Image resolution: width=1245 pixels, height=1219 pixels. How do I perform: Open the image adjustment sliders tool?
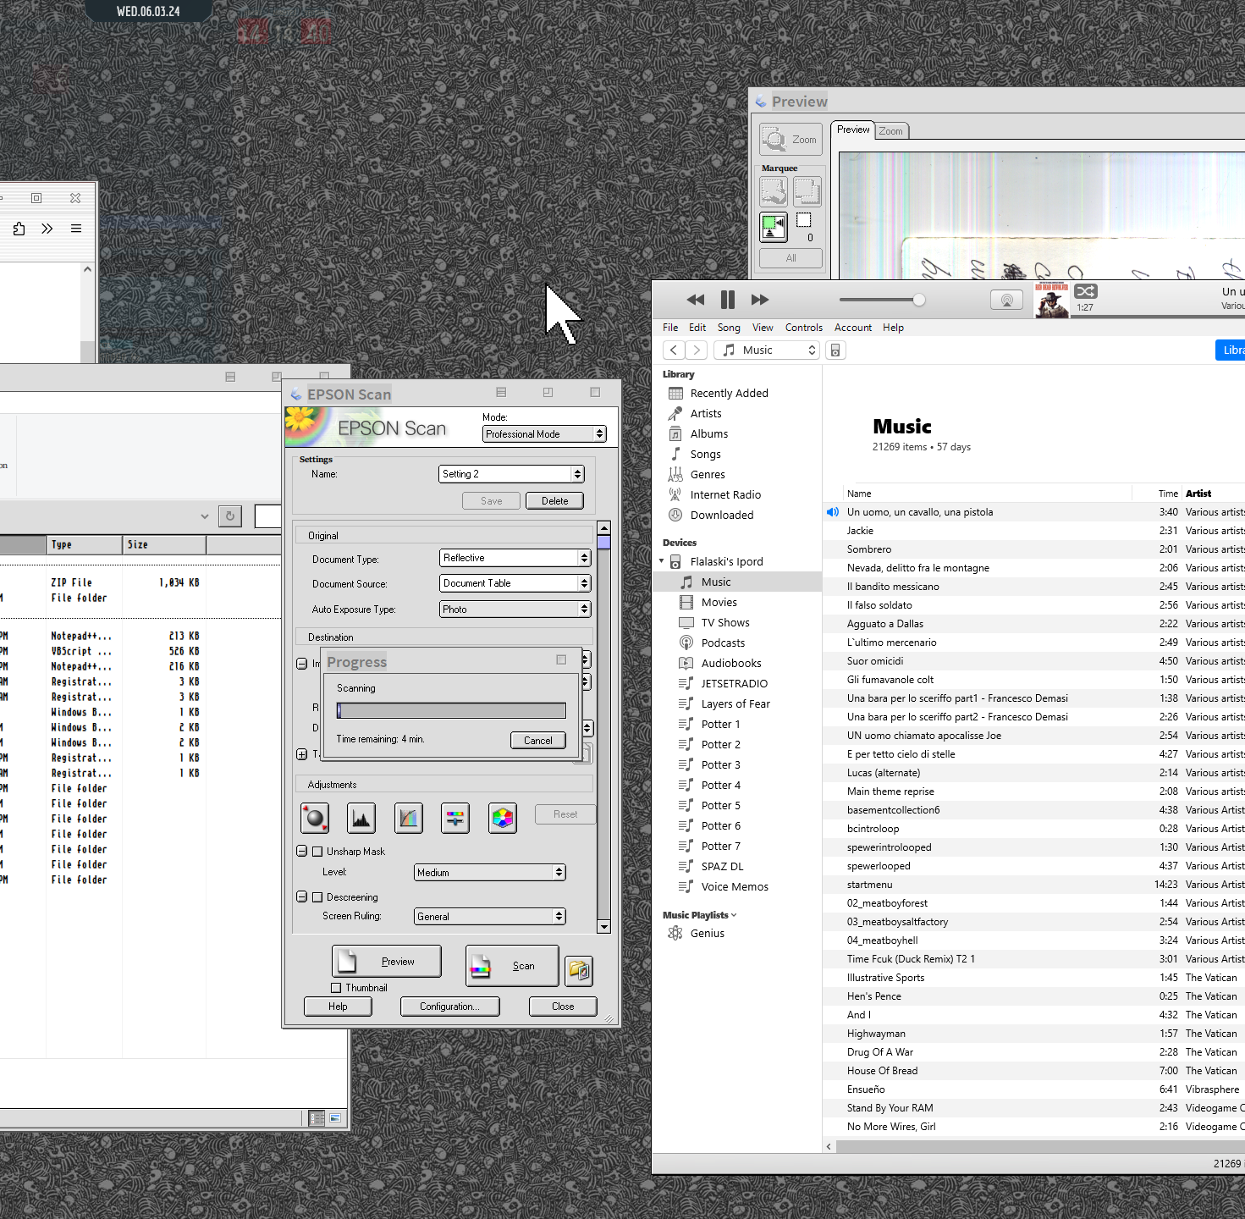tap(455, 818)
